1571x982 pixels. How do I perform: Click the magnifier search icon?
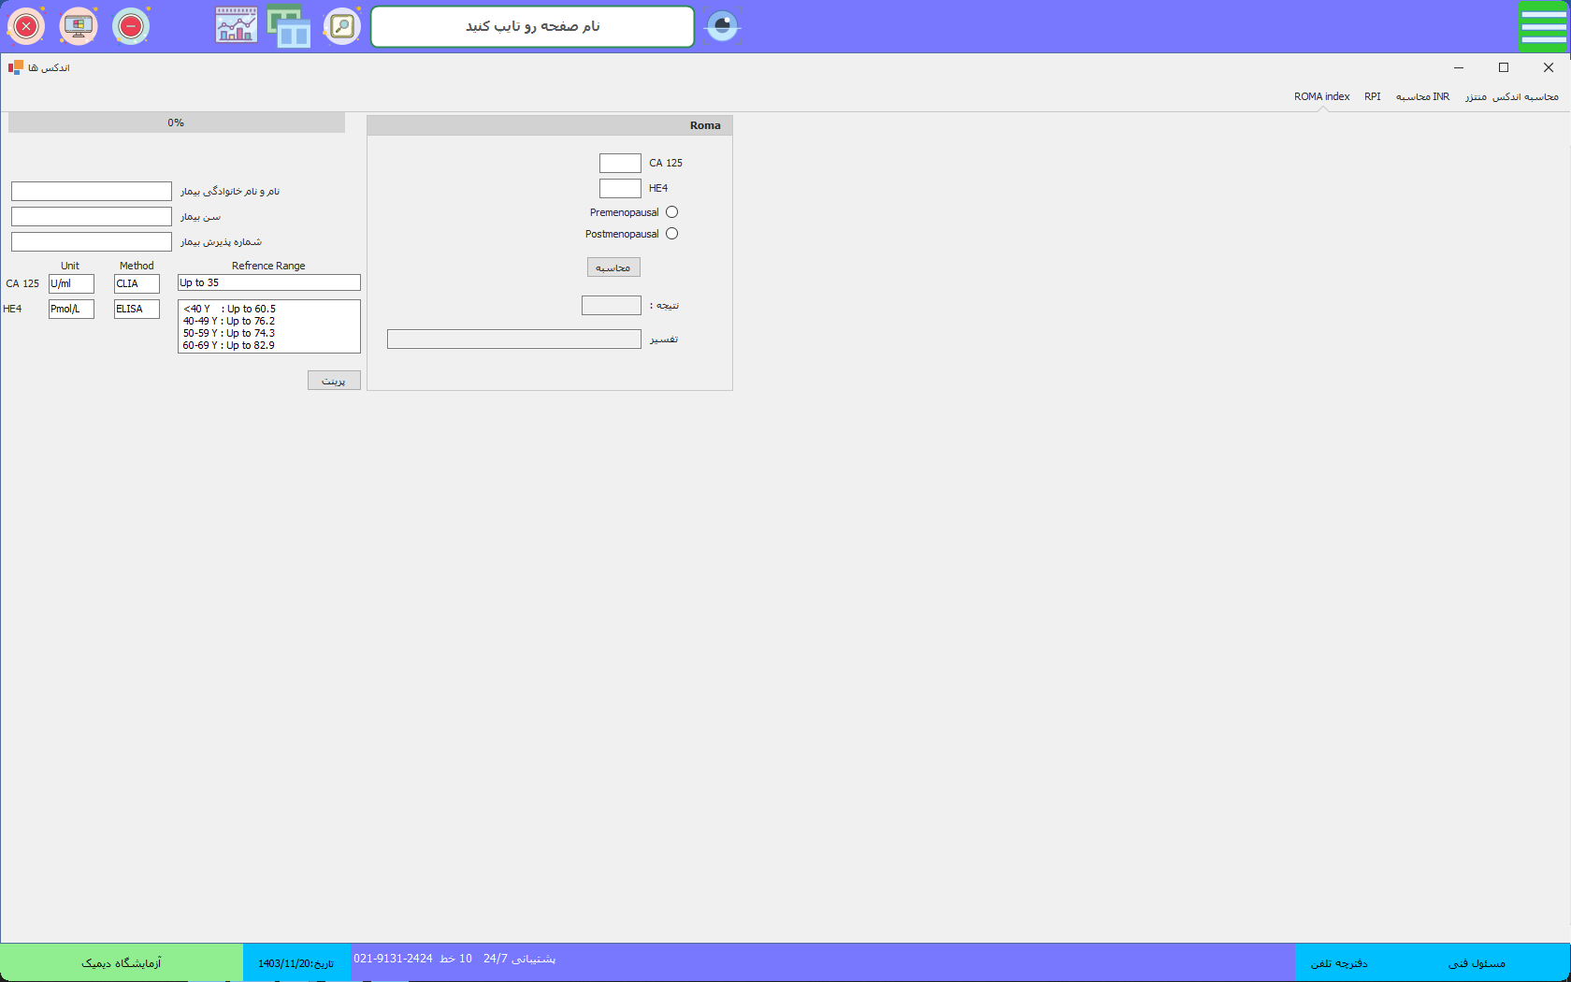(342, 26)
